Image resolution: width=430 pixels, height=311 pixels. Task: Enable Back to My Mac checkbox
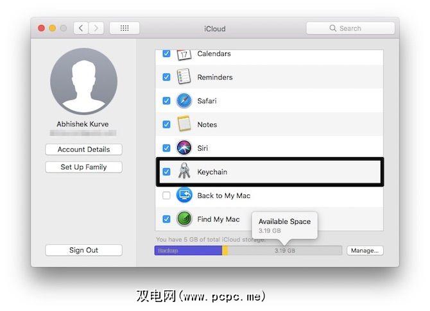point(166,196)
